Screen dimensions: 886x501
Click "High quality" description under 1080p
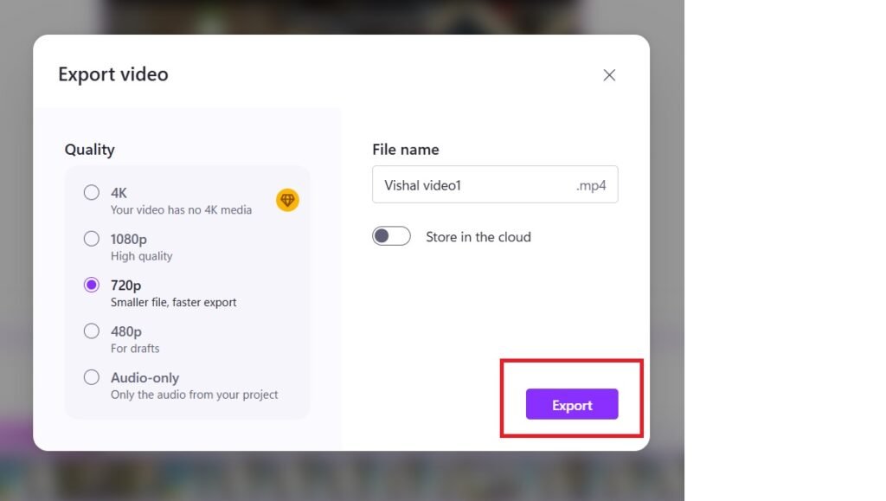point(141,256)
